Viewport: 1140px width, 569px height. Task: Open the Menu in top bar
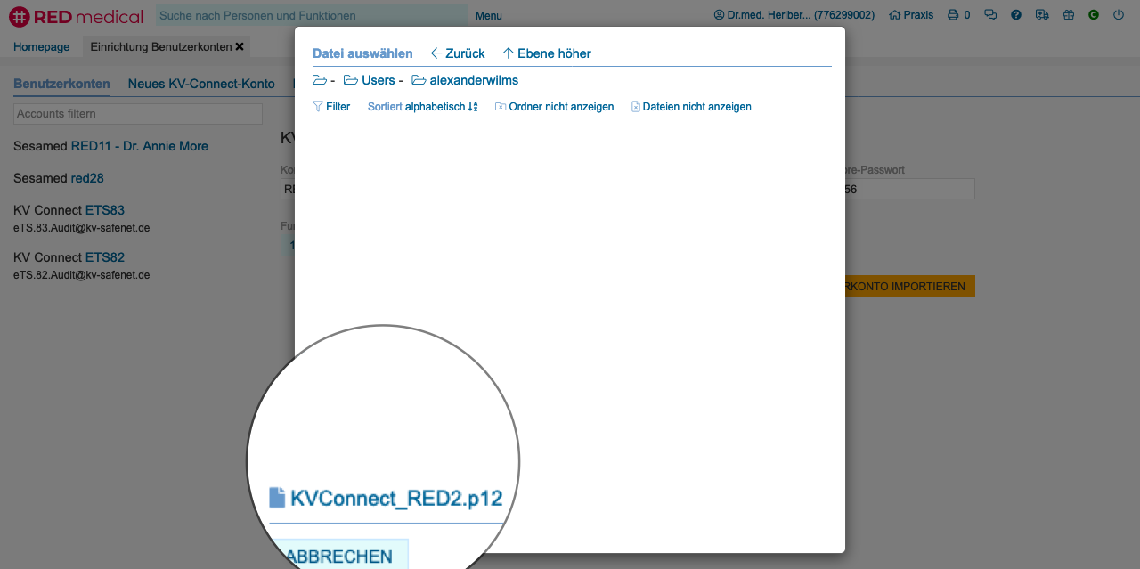(x=488, y=16)
